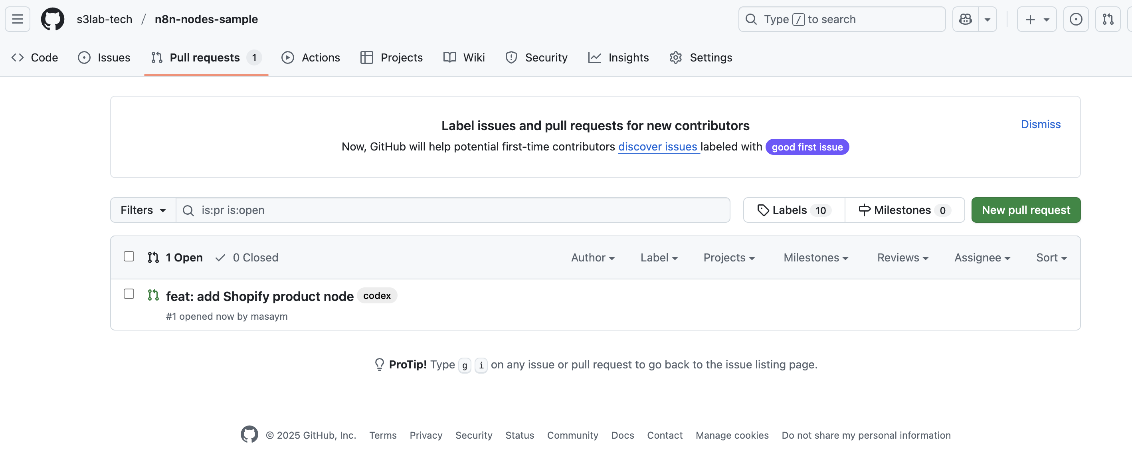The image size is (1132, 471).
Task: Open the hamburger navigation menu
Action: pos(18,19)
